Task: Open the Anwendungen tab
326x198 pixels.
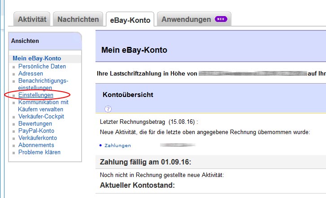Action: click(x=194, y=19)
